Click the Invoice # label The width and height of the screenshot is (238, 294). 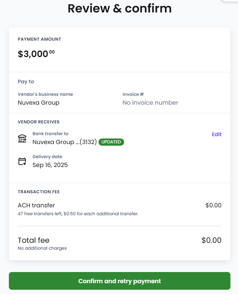pyautogui.click(x=133, y=94)
